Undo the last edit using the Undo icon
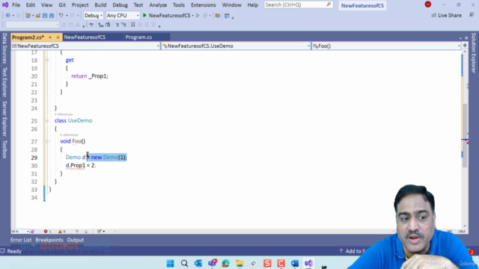The height and width of the screenshot is (269, 479). (x=61, y=15)
